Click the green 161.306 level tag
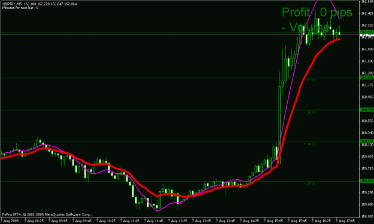Viewport: 374px width, 224px height. pos(367,78)
